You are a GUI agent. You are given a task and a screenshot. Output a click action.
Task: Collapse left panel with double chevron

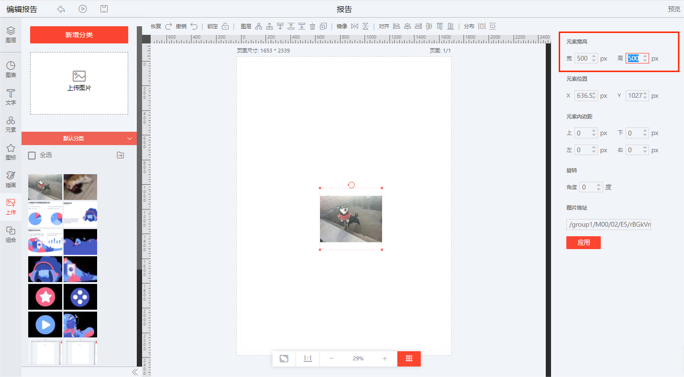pyautogui.click(x=134, y=372)
